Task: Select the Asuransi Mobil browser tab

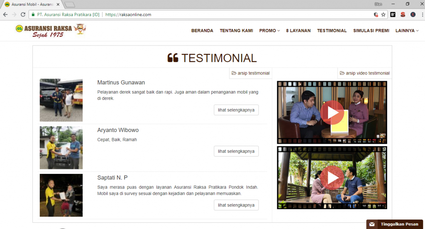Action: pos(31,5)
